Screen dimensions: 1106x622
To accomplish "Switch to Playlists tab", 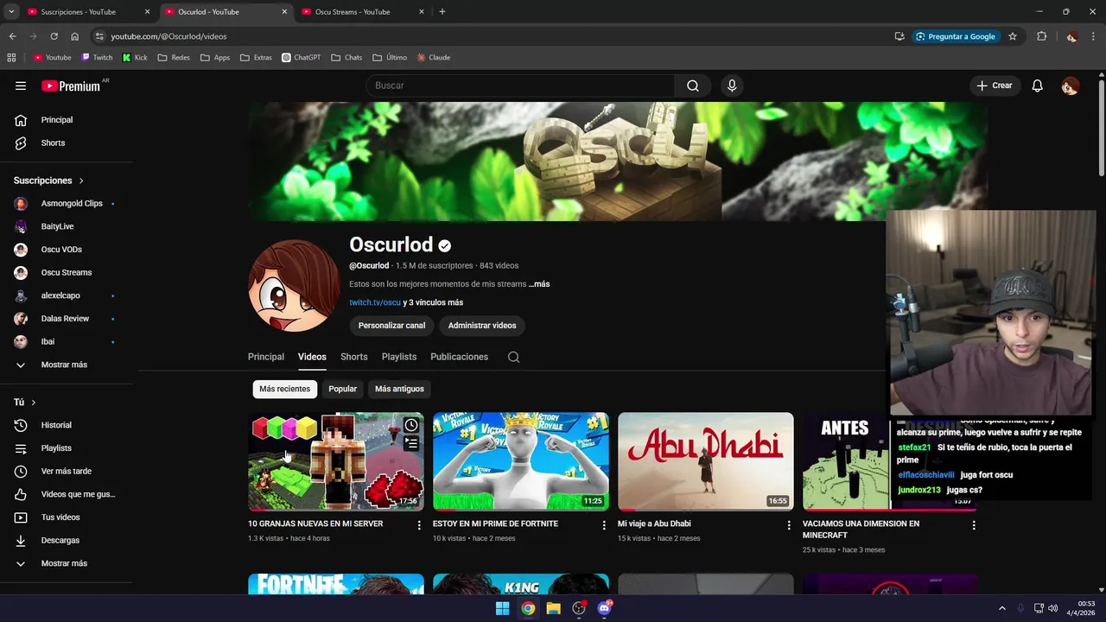I will coord(399,357).
